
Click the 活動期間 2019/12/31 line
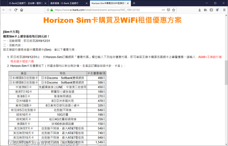coord(26,41)
